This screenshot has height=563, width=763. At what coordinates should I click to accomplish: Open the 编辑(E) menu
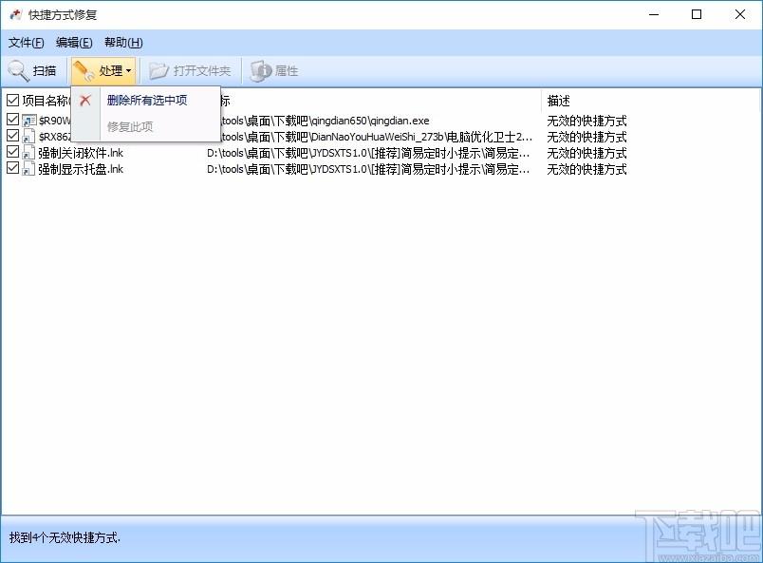[74, 43]
